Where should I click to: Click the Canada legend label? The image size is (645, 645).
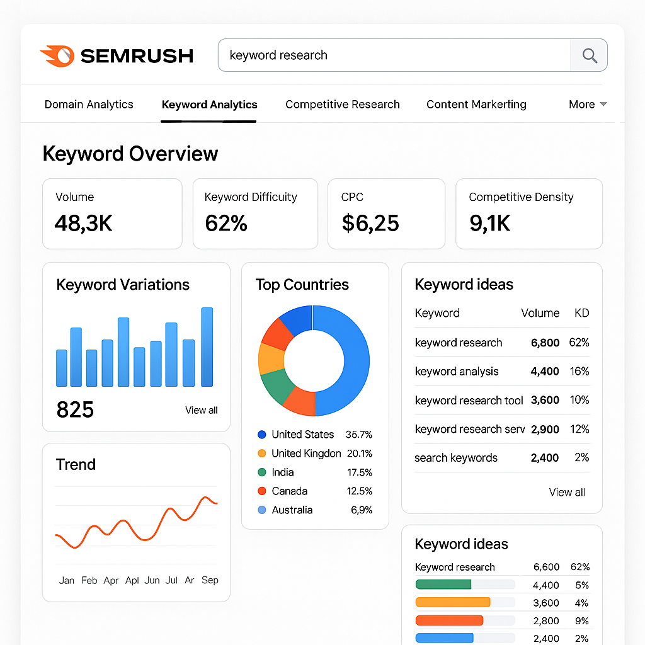coord(290,491)
